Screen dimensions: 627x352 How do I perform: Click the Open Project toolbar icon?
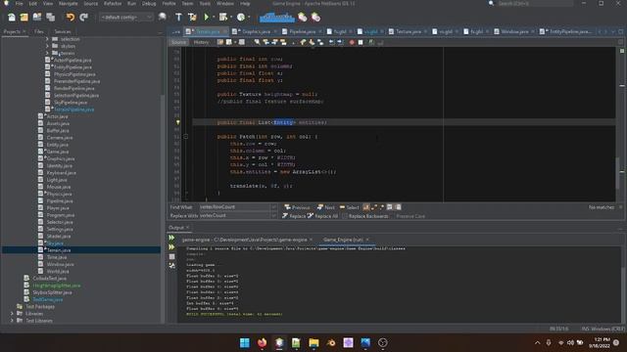click(37, 18)
